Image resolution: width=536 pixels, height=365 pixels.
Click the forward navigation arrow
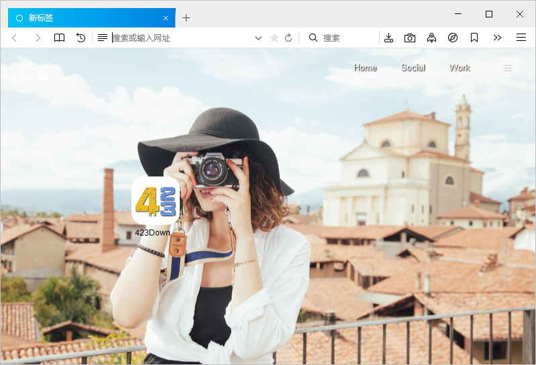coord(38,38)
